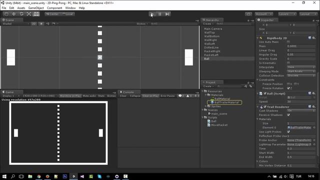The width and height of the screenshot is (320, 180).
Task: Show console info messages count
Action: [181, 95]
